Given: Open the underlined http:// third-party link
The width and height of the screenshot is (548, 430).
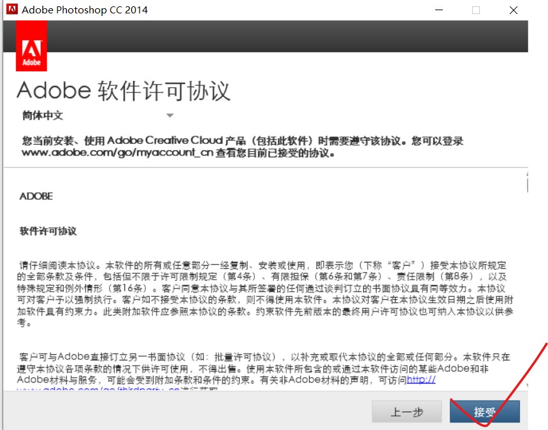Looking at the screenshot, I should click(421, 380).
